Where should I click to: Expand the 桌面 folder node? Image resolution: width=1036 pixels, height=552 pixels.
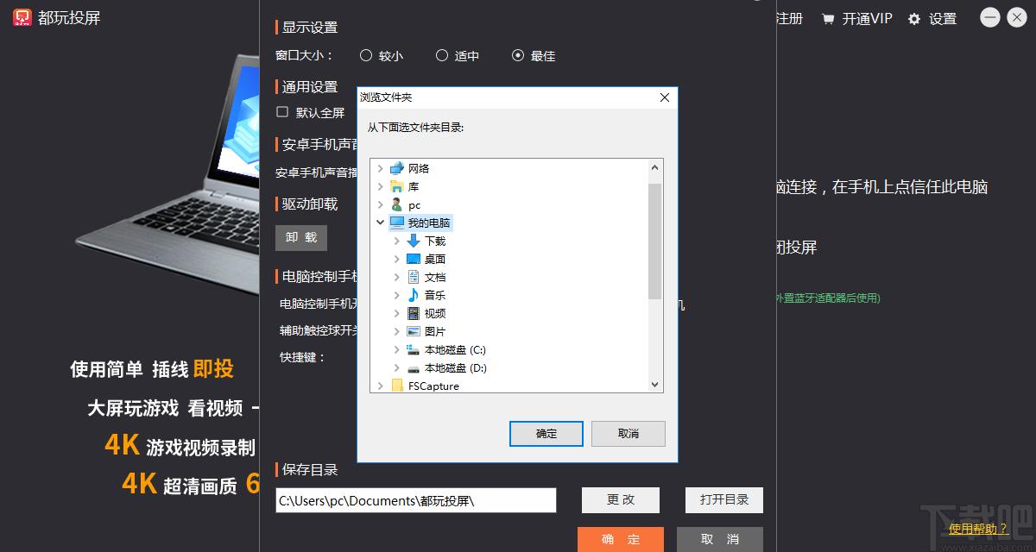[x=397, y=259]
